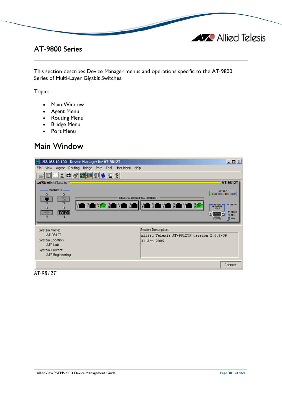Click the HALF DUP duplex legend

click(230, 194)
